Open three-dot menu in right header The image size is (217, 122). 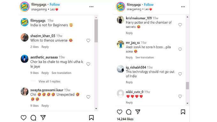click(x=183, y=7)
